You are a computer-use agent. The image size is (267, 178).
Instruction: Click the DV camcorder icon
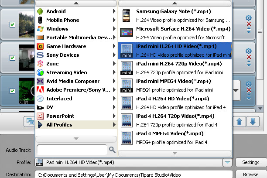[40, 107]
